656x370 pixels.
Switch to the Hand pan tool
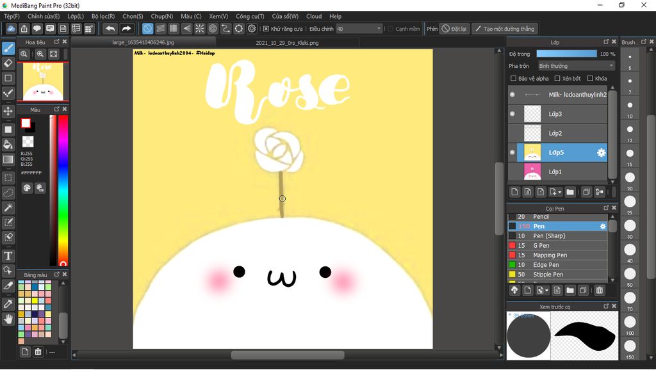[8, 319]
